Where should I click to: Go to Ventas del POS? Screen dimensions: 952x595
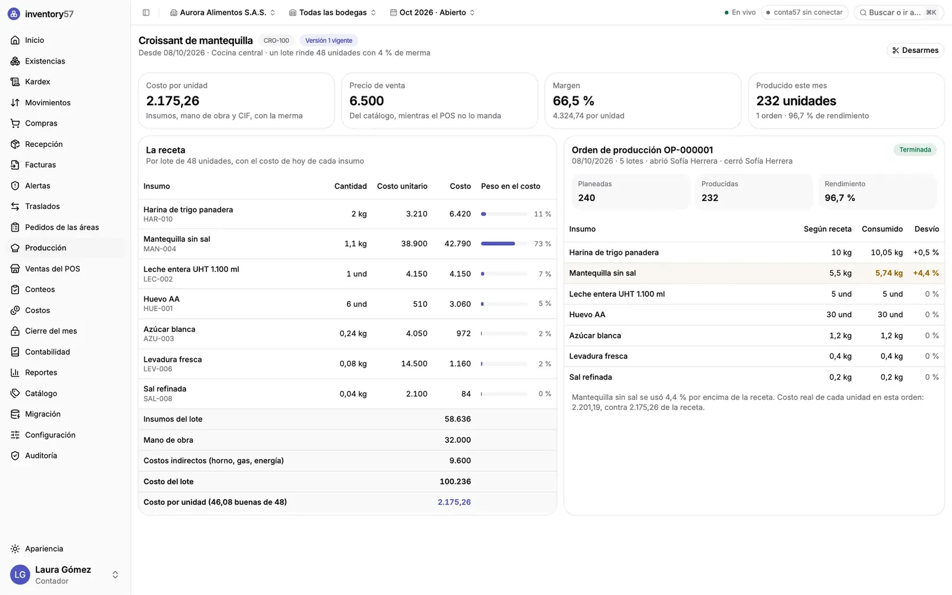pos(65,269)
